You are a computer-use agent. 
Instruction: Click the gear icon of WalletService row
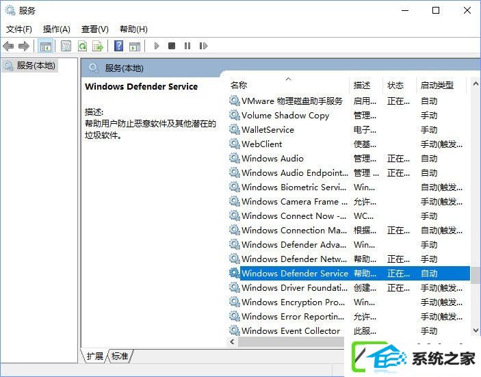click(x=235, y=129)
